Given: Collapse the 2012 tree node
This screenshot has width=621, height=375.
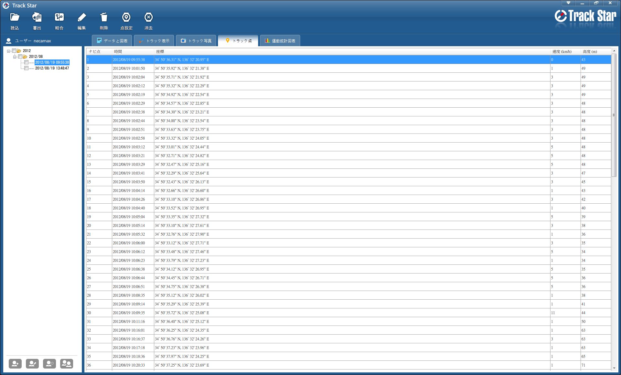Looking at the screenshot, I should coord(9,51).
